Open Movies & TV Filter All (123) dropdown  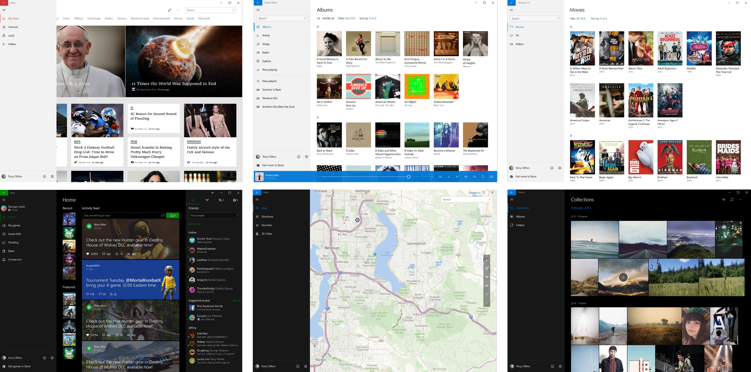click(578, 19)
